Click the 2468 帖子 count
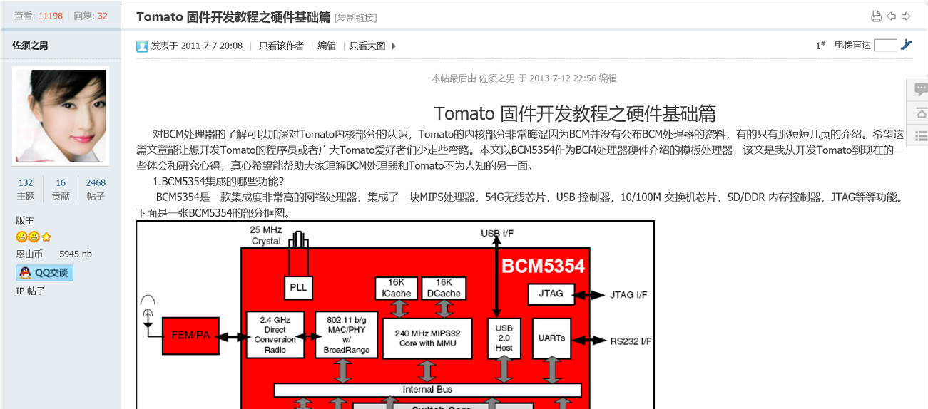928x409 pixels. [96, 182]
